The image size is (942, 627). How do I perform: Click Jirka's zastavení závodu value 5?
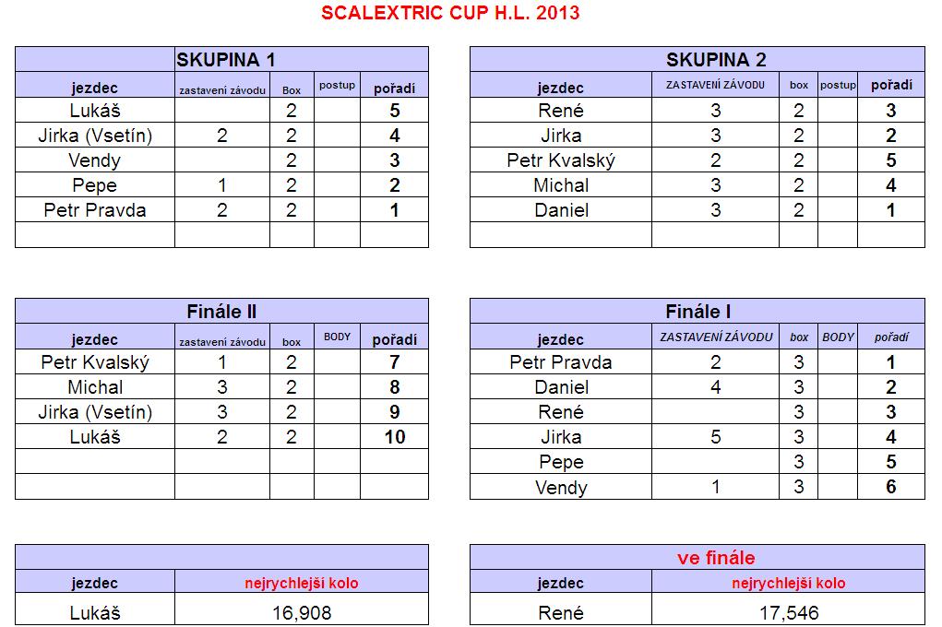click(x=715, y=437)
